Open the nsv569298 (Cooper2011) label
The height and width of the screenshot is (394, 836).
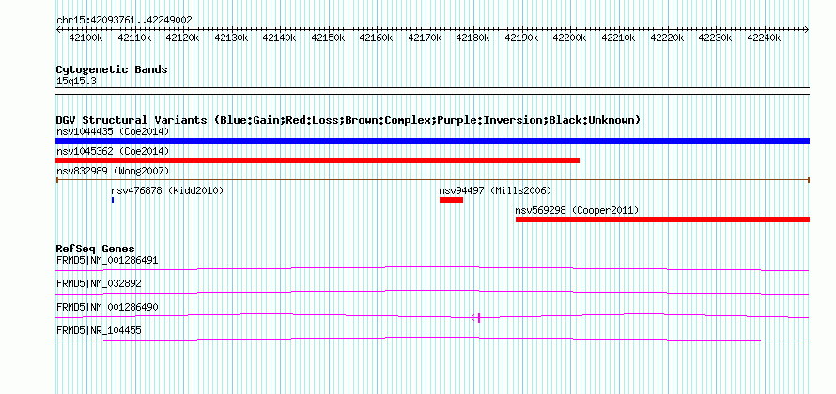577,210
